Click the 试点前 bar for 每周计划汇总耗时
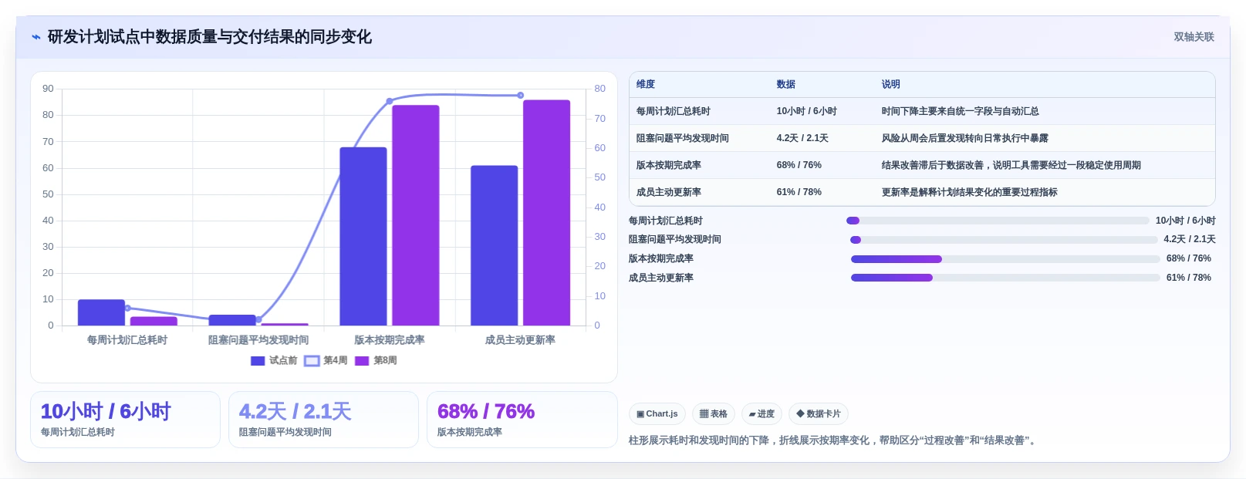Screen dimensions: 1246x479 [101, 312]
